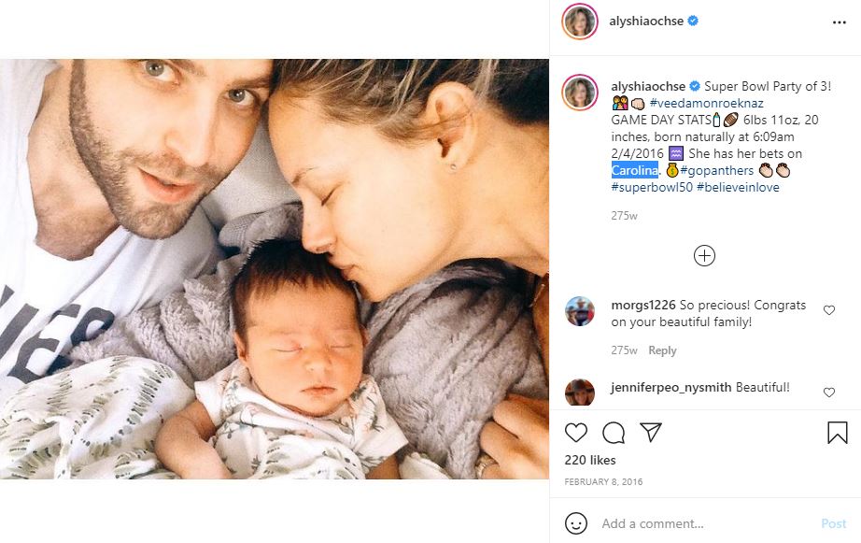Open the jenniferpeo_nysmith profile avatar
Image resolution: width=861 pixels, height=543 pixels.
(x=580, y=393)
